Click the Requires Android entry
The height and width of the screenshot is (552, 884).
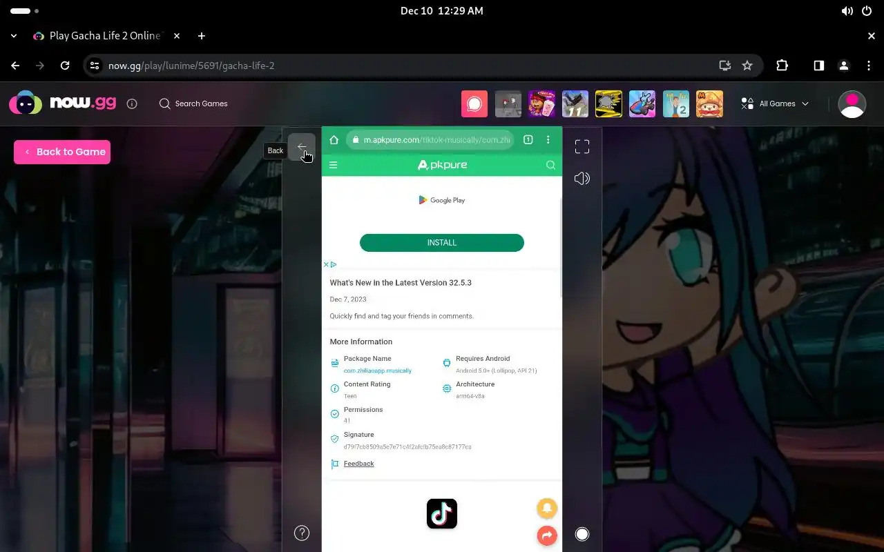(x=490, y=364)
